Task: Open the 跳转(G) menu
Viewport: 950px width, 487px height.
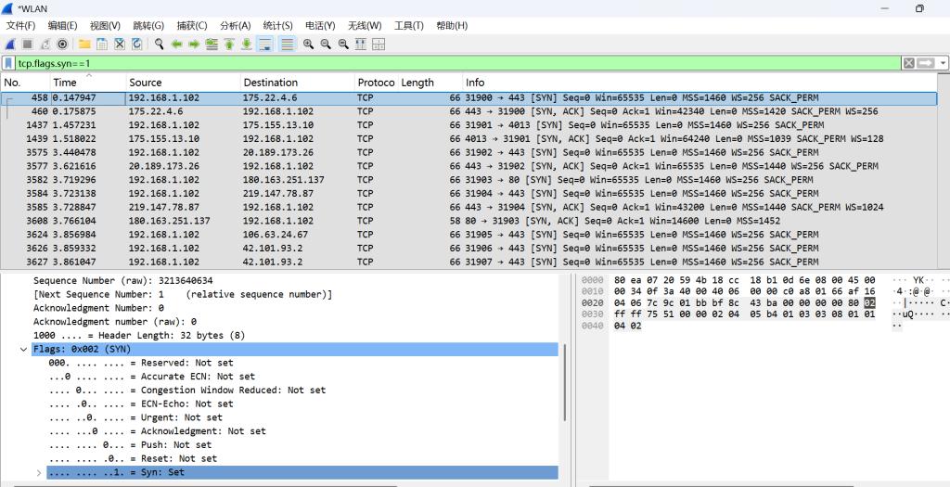Action: tap(148, 25)
